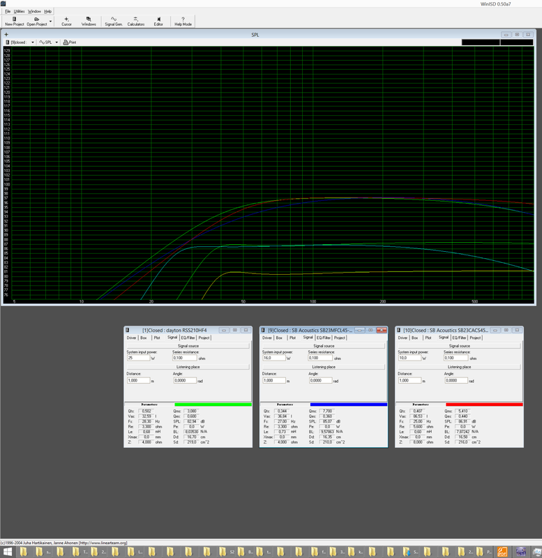
Task: Switch to the Driver tab in the SB23CACS45 window
Action: 402,338
